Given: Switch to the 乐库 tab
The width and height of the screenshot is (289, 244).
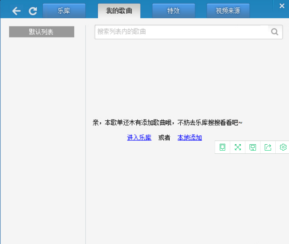Looking at the screenshot, I should click(64, 11).
